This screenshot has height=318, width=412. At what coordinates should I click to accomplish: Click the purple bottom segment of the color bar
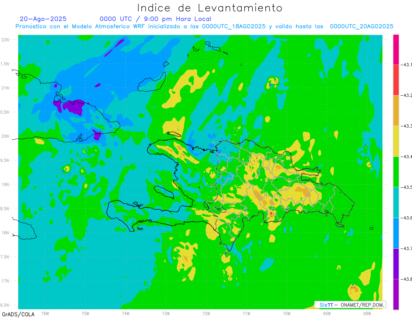pyautogui.click(x=396, y=294)
